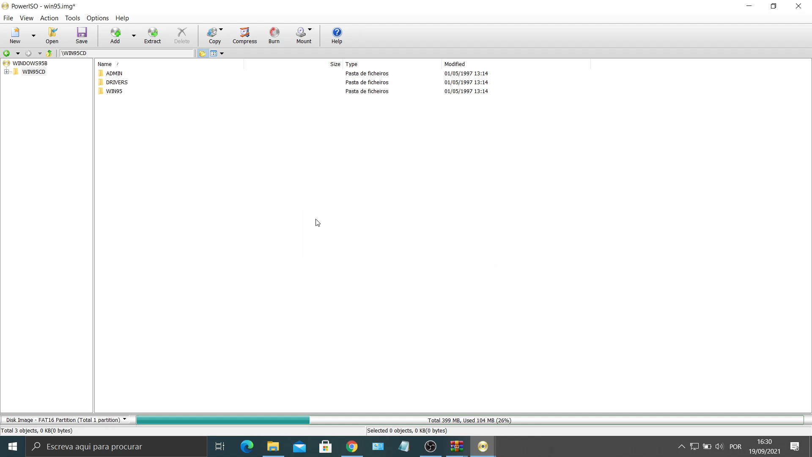This screenshot has width=812, height=457.
Task: Open the File menu
Action: (8, 18)
